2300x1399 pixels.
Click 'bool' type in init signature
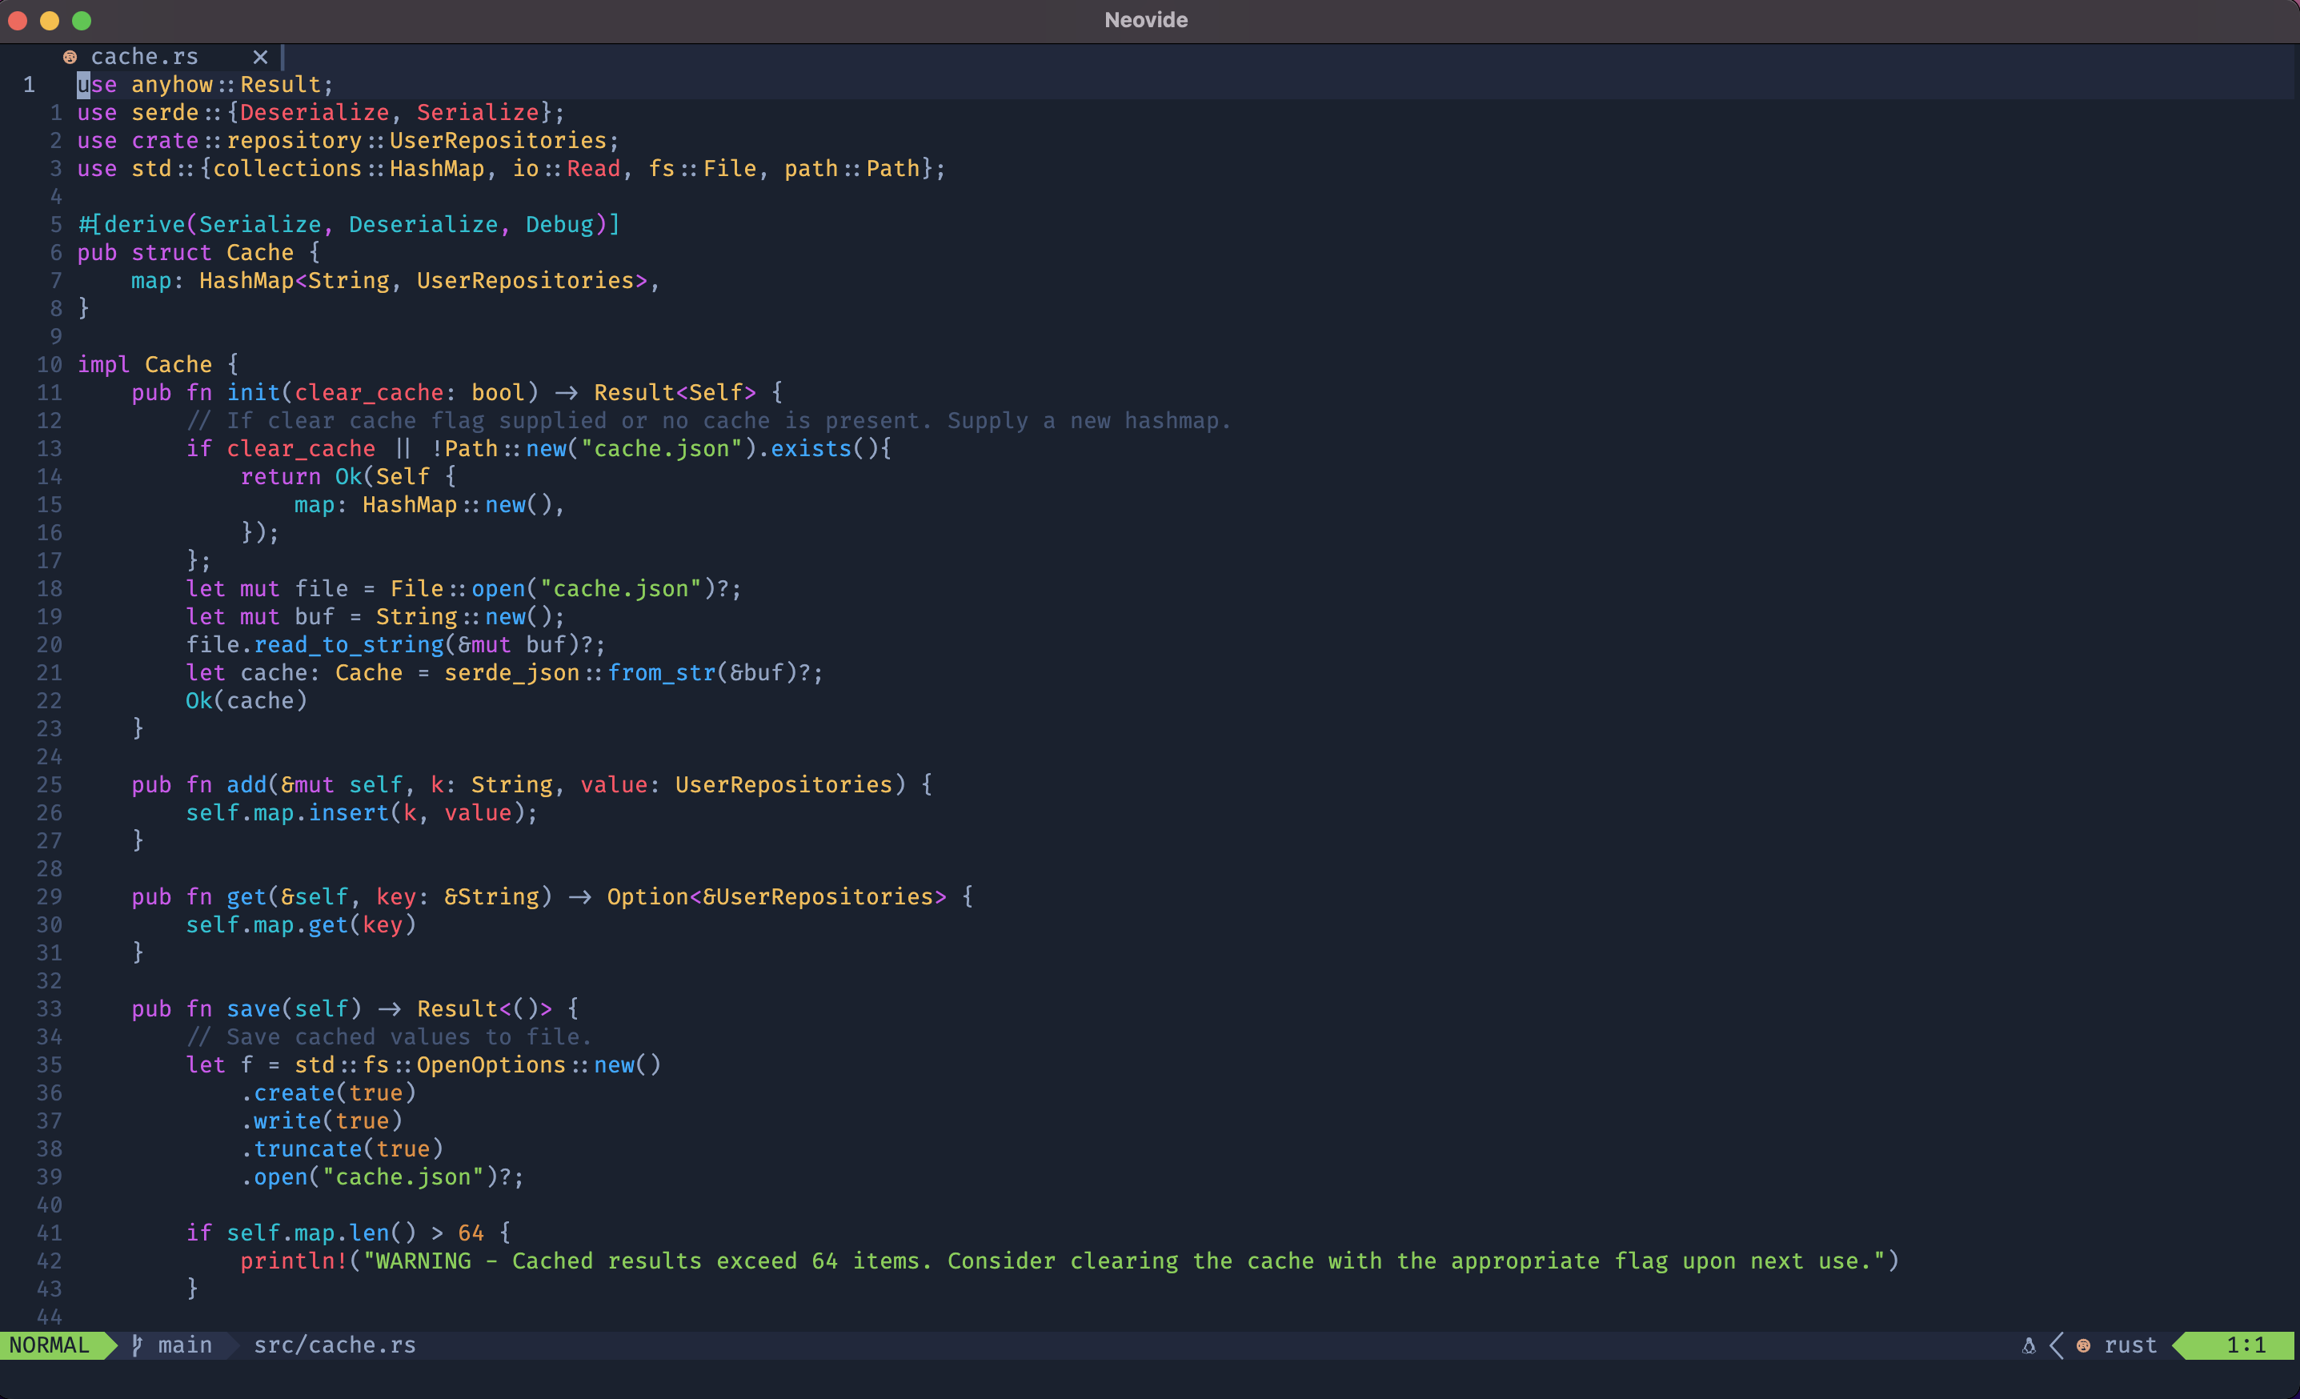click(498, 393)
